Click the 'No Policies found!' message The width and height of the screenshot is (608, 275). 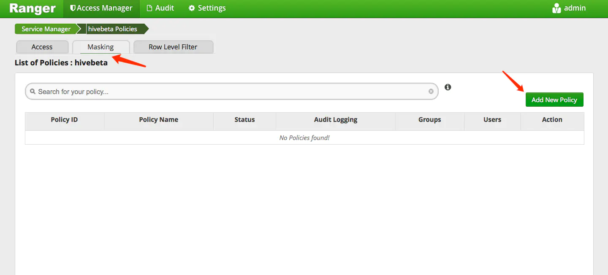304,138
